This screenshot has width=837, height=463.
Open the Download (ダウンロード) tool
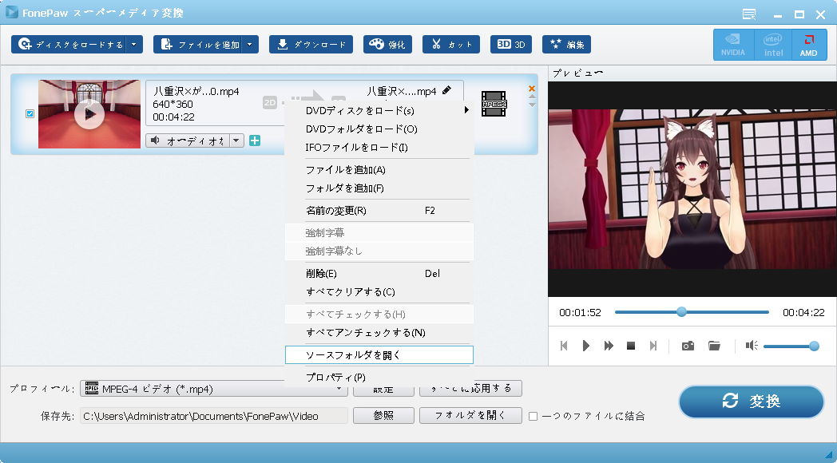pos(311,44)
